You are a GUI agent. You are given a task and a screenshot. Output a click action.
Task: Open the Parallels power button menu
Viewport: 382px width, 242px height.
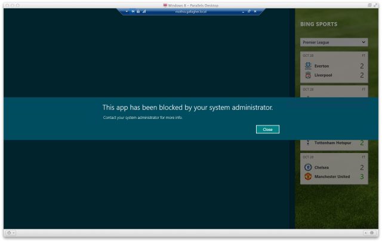point(11,232)
